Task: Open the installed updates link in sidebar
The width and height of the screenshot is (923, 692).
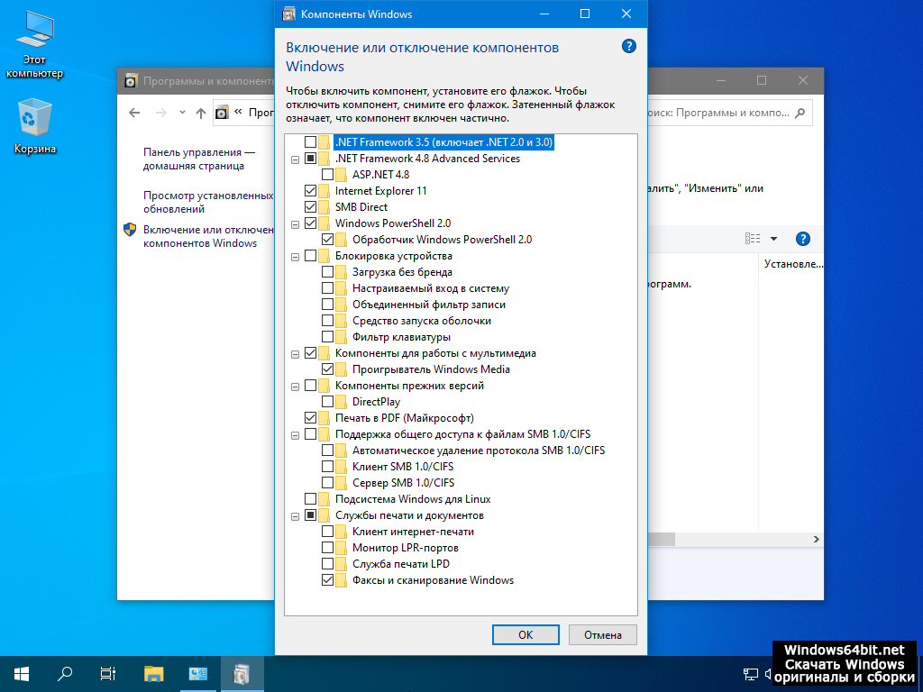Action: tap(207, 202)
